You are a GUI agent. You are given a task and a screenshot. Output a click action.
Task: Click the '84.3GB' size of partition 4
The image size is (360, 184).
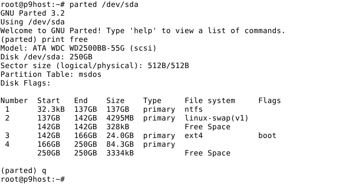pyautogui.click(x=120, y=144)
